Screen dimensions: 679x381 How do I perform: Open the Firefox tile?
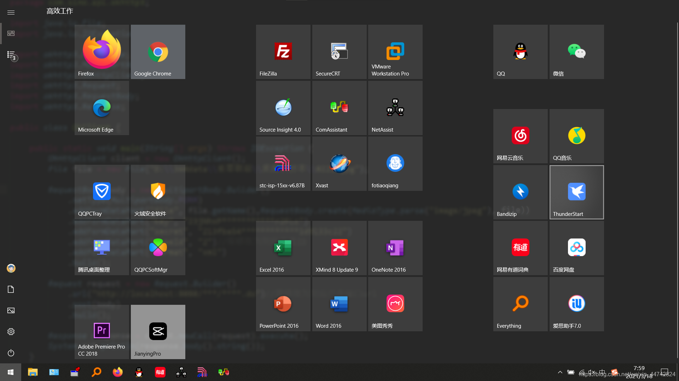102,52
